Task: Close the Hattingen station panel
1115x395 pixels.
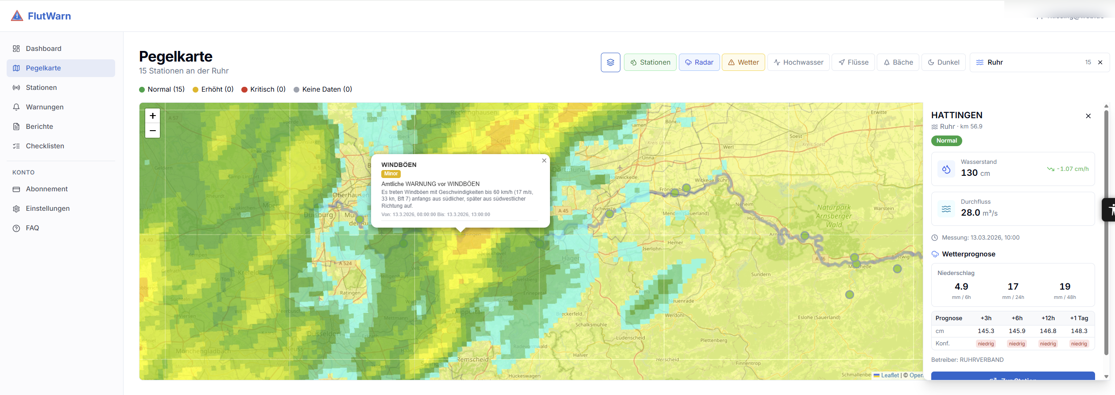Action: [x=1088, y=116]
